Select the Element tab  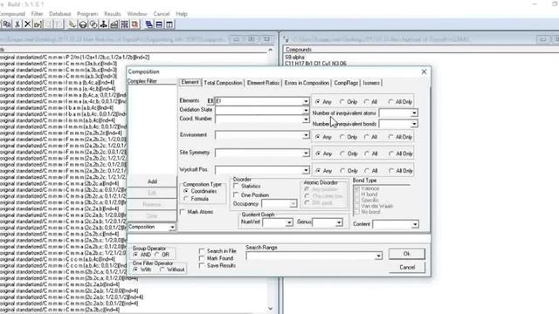pos(190,82)
